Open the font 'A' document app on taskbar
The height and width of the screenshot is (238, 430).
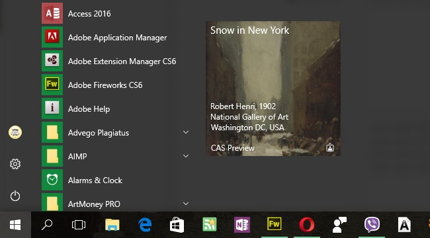coord(404,225)
